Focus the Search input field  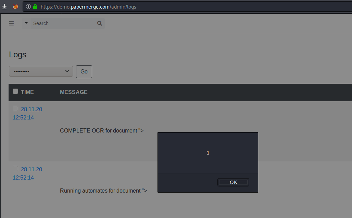tap(63, 23)
